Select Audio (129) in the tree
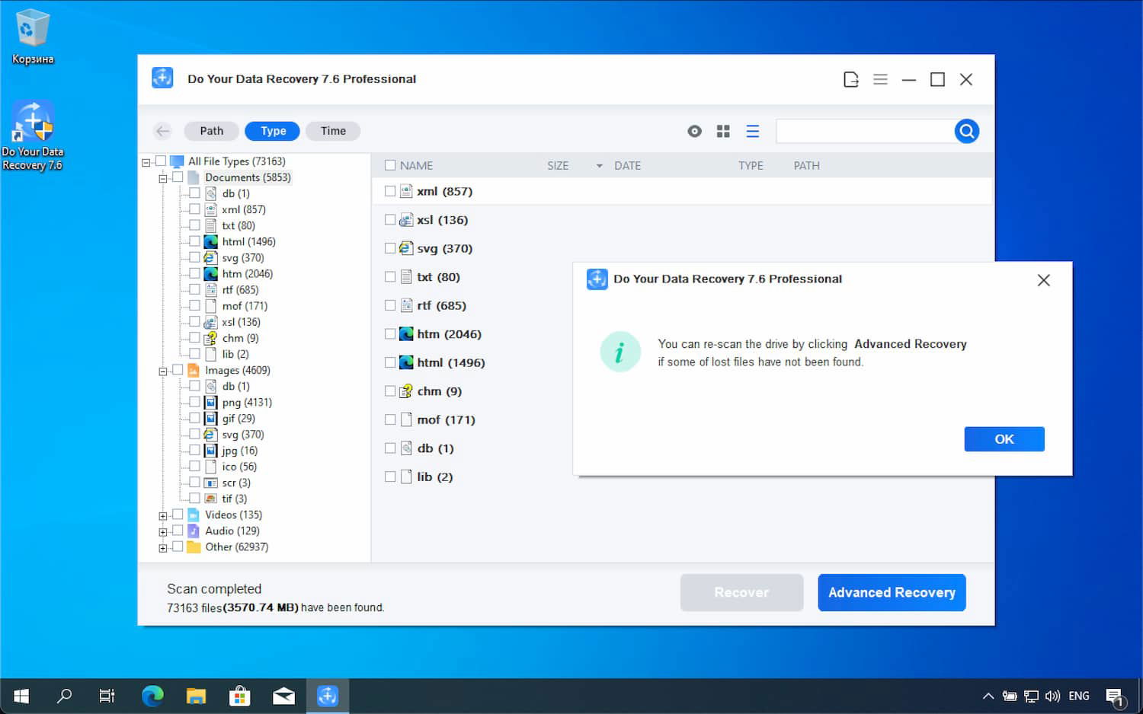The width and height of the screenshot is (1143, 714). [x=232, y=531]
